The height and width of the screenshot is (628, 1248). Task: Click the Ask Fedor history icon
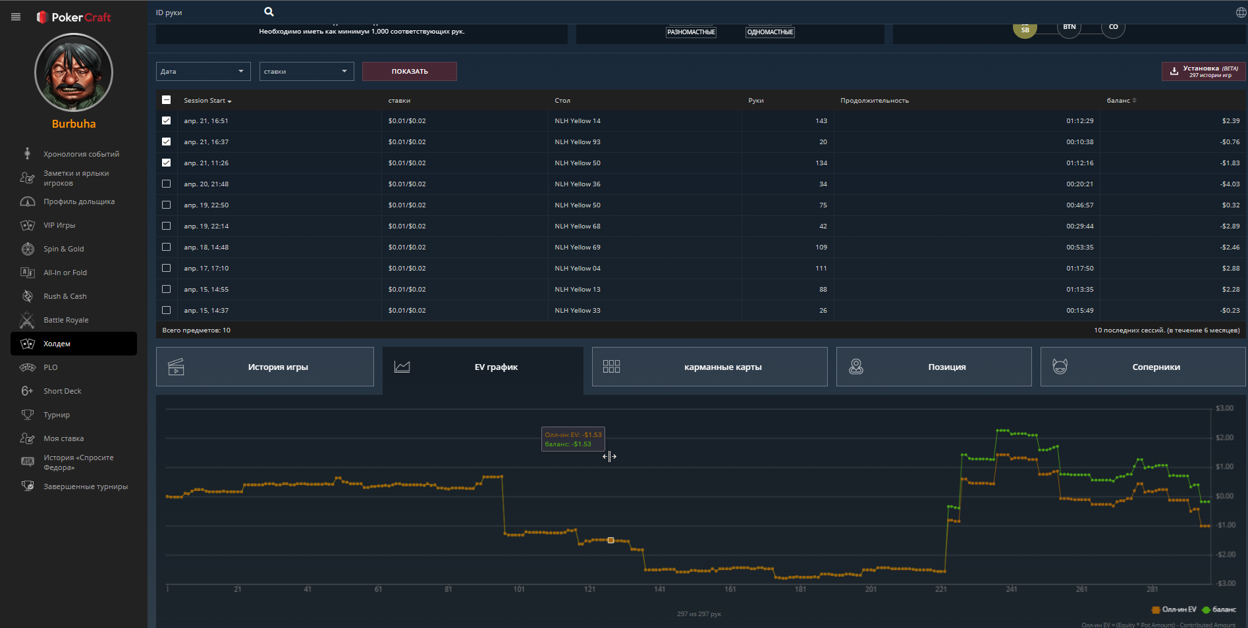pos(27,461)
